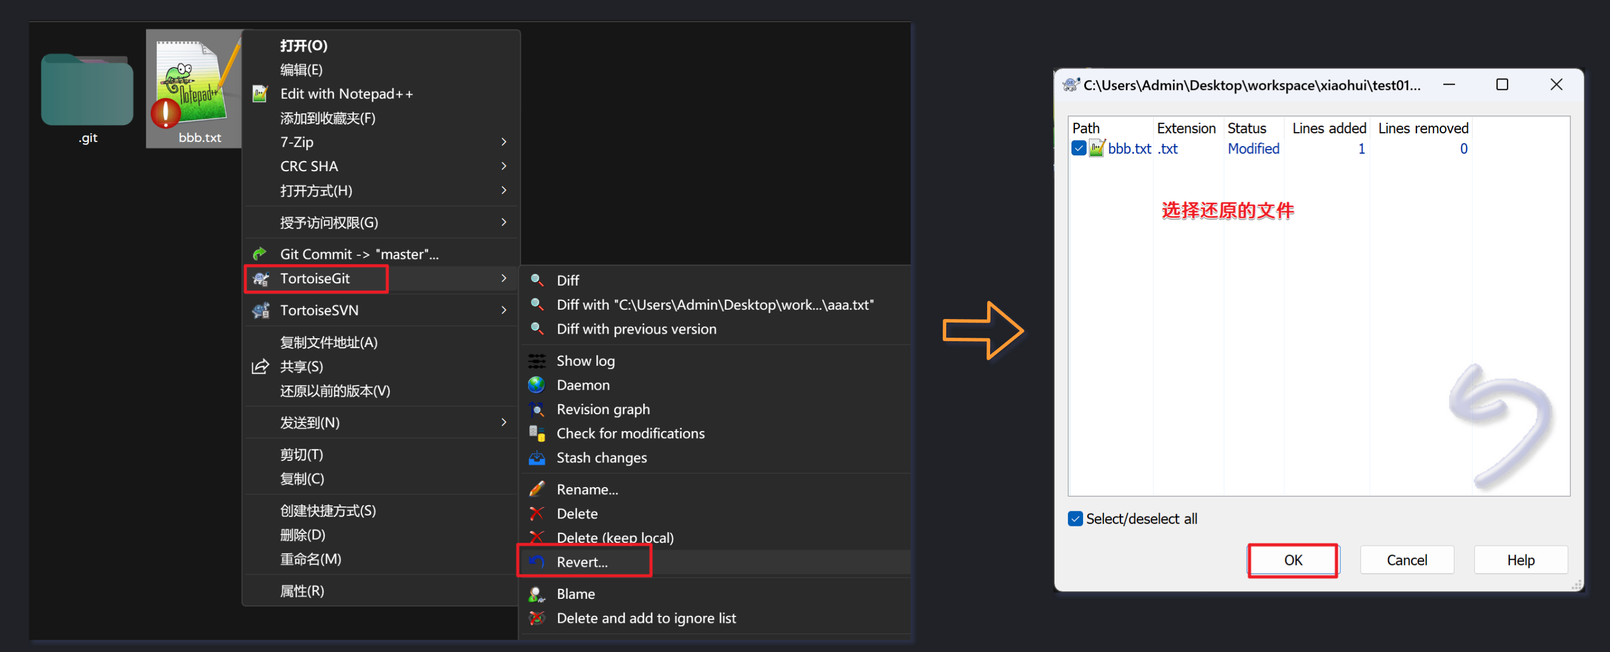Toggle Select/deselect all checkbox
The width and height of the screenshot is (1610, 652).
pos(1075,518)
